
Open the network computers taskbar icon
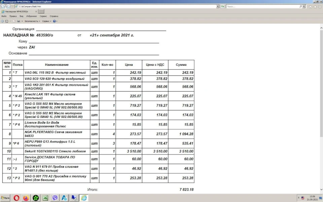point(74,198)
